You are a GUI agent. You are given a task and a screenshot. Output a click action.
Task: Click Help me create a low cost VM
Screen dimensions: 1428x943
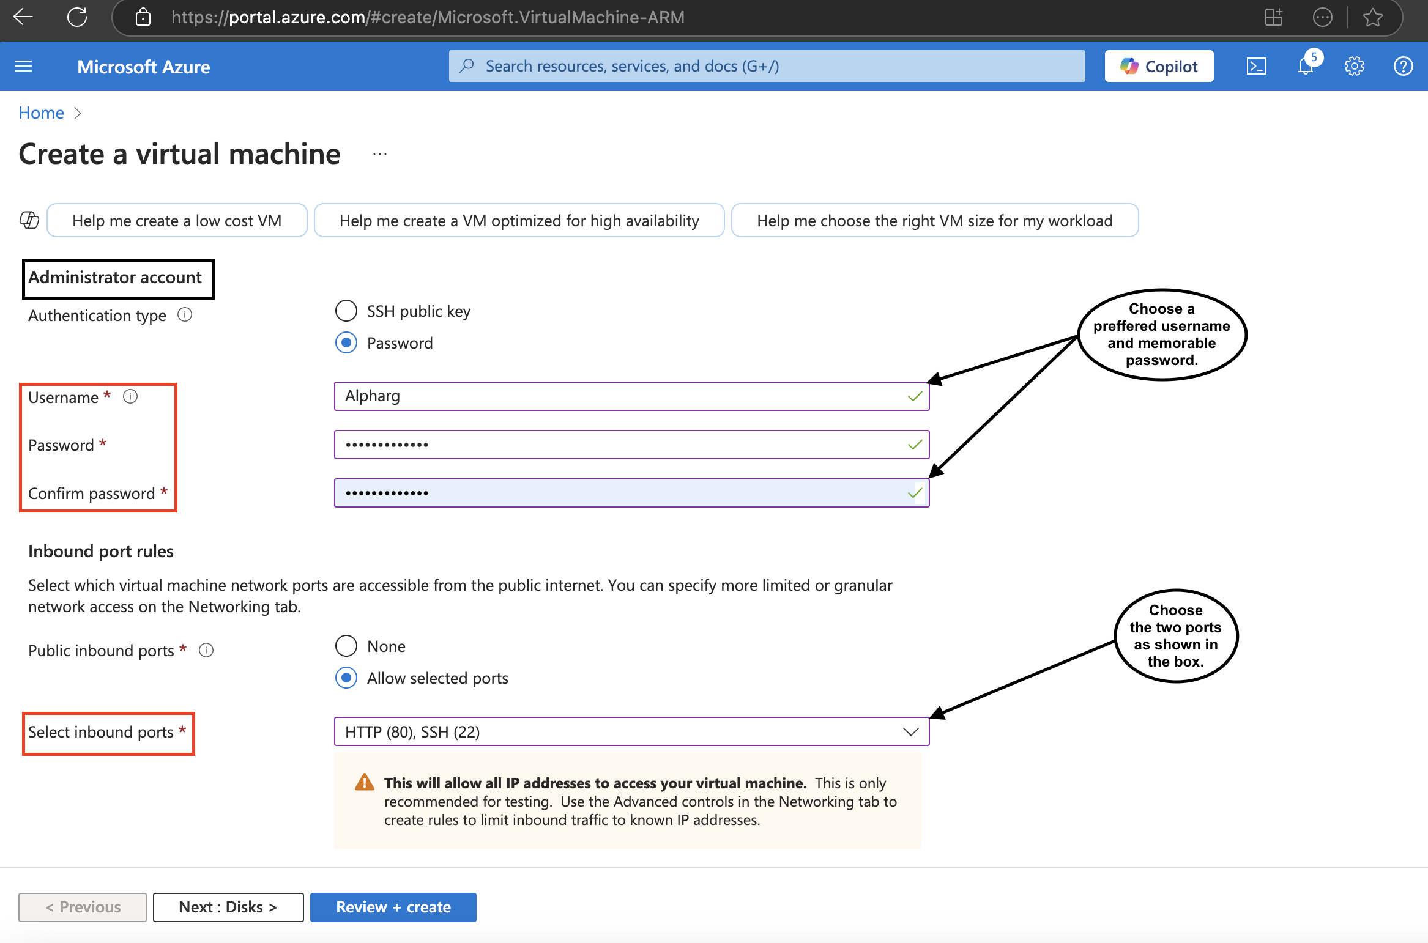[177, 220]
